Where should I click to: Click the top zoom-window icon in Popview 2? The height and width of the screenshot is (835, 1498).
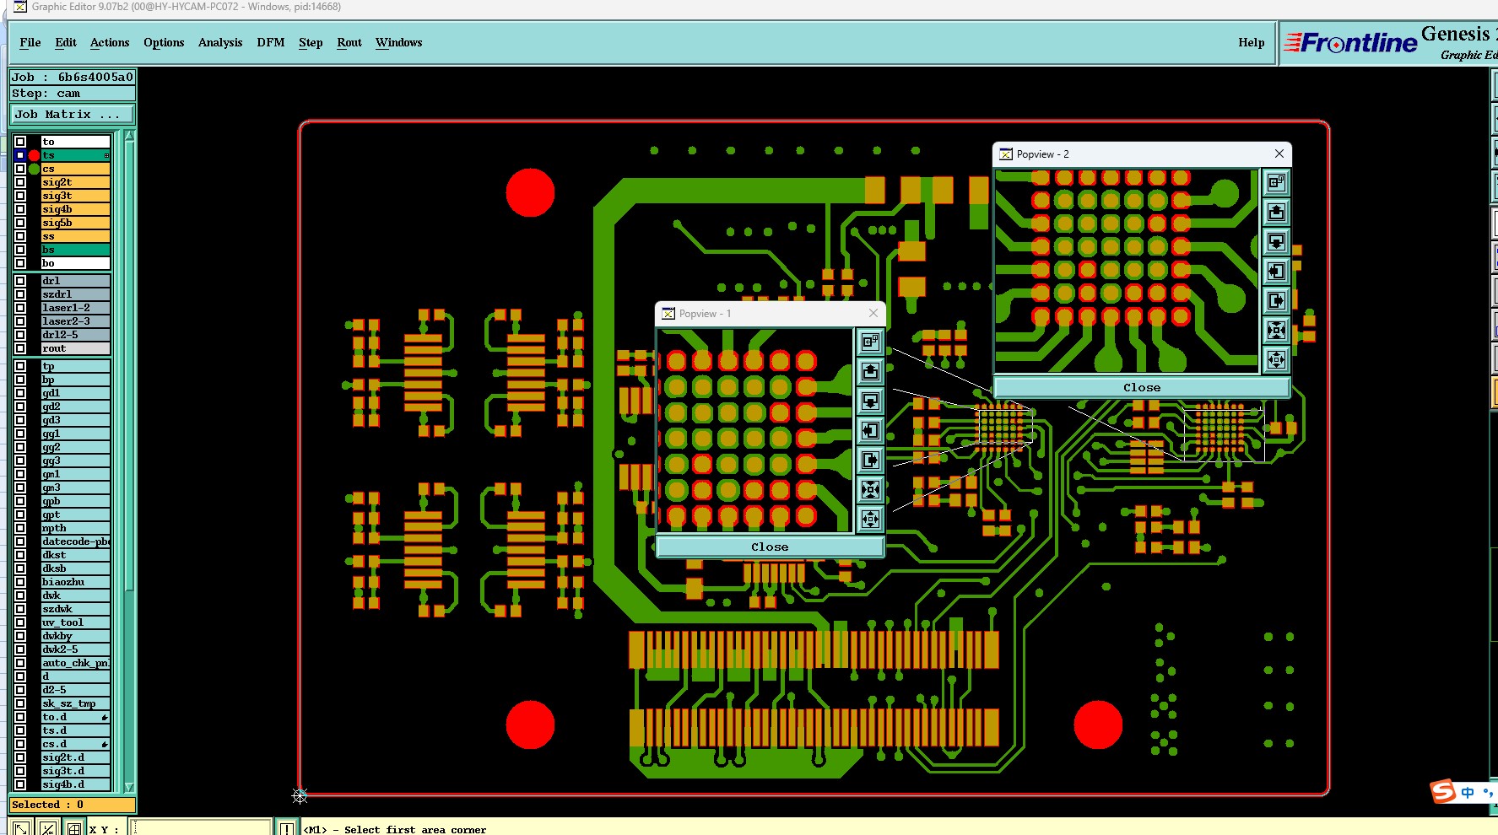click(x=1276, y=182)
